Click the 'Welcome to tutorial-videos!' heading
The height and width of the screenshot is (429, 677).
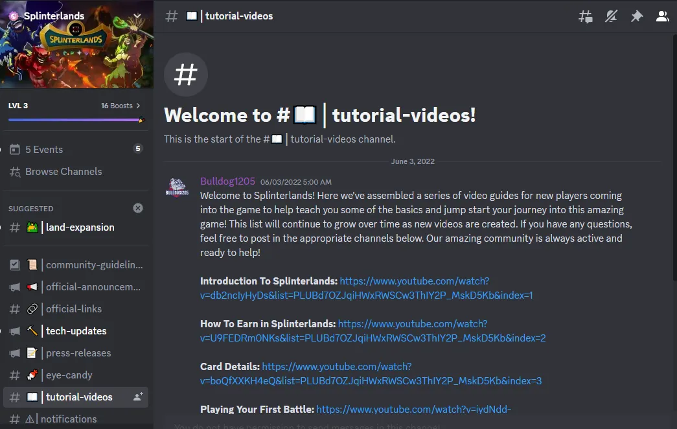pos(319,115)
